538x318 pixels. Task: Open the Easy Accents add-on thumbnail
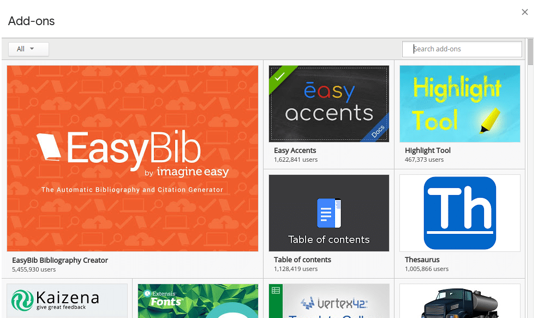click(x=329, y=104)
